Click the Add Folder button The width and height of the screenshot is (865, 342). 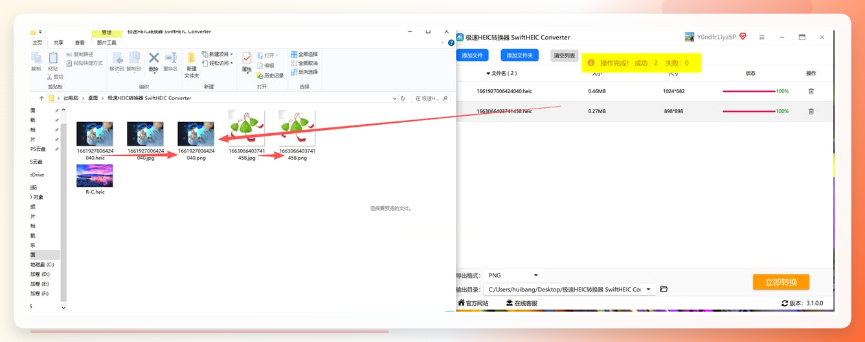pos(519,56)
